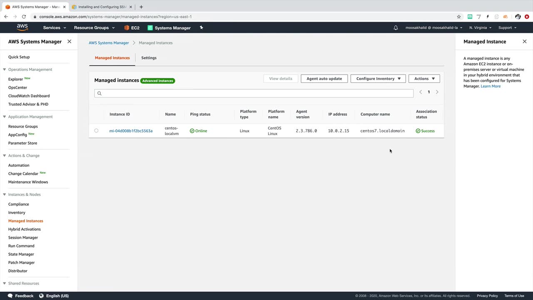533x300 pixels.
Task: Open the moosakhalid account dropdown
Action: click(x=434, y=28)
